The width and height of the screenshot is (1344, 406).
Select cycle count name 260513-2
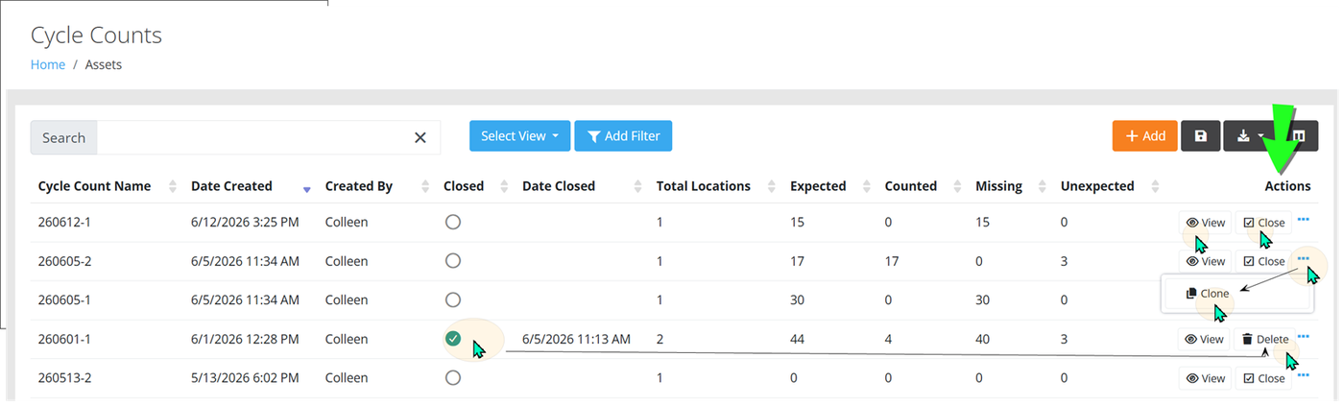[64, 378]
